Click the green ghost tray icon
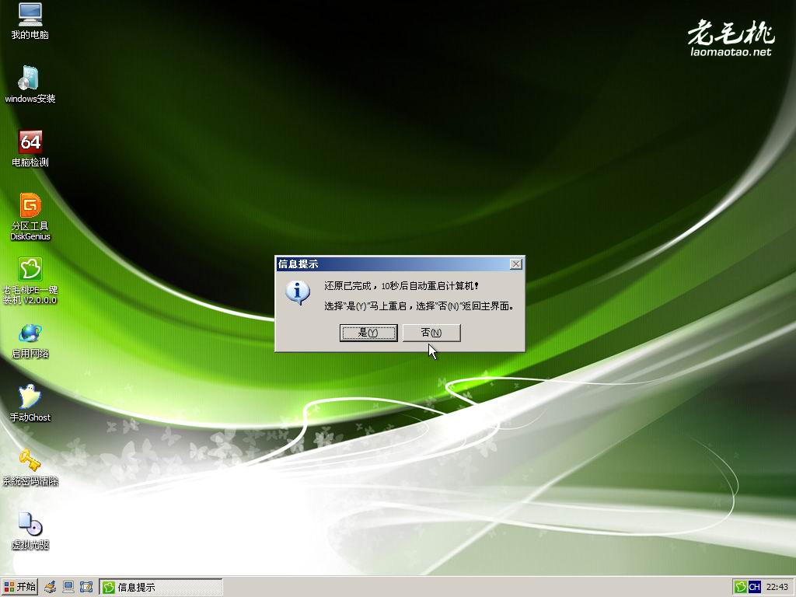Viewport: 796px width, 597px height. (x=741, y=587)
